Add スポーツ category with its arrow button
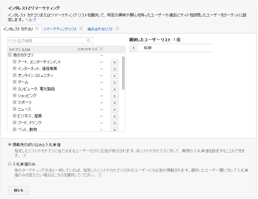Viewport: 258px width, 199px height. pyautogui.click(x=115, y=103)
